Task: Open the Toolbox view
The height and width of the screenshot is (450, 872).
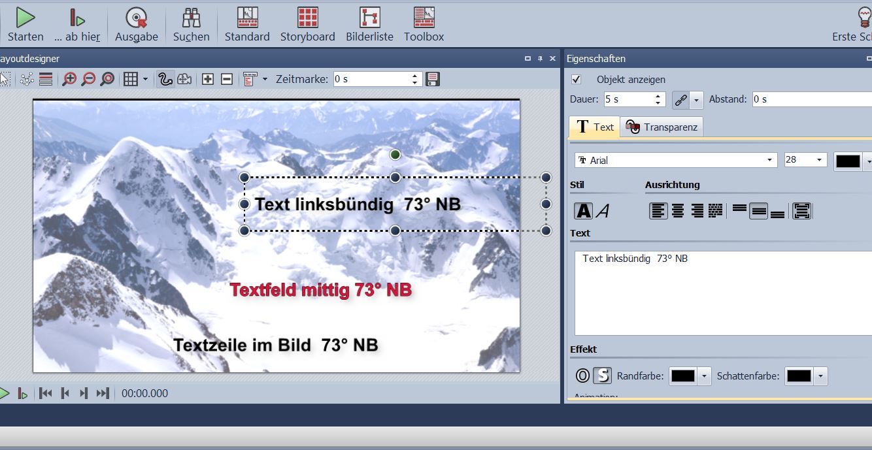Action: click(x=424, y=18)
